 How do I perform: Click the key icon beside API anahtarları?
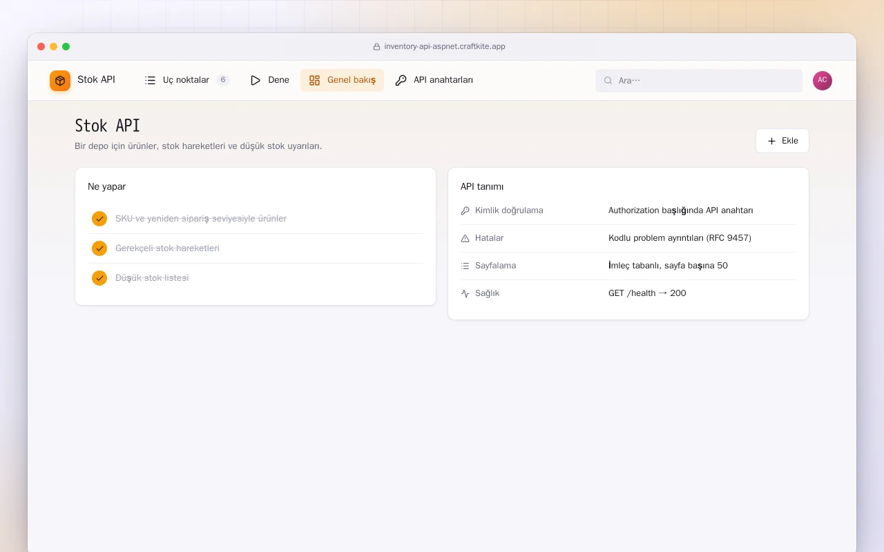point(401,80)
